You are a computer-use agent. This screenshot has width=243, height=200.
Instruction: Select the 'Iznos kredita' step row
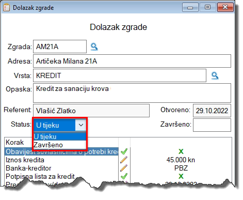pyautogui.click(x=61, y=160)
